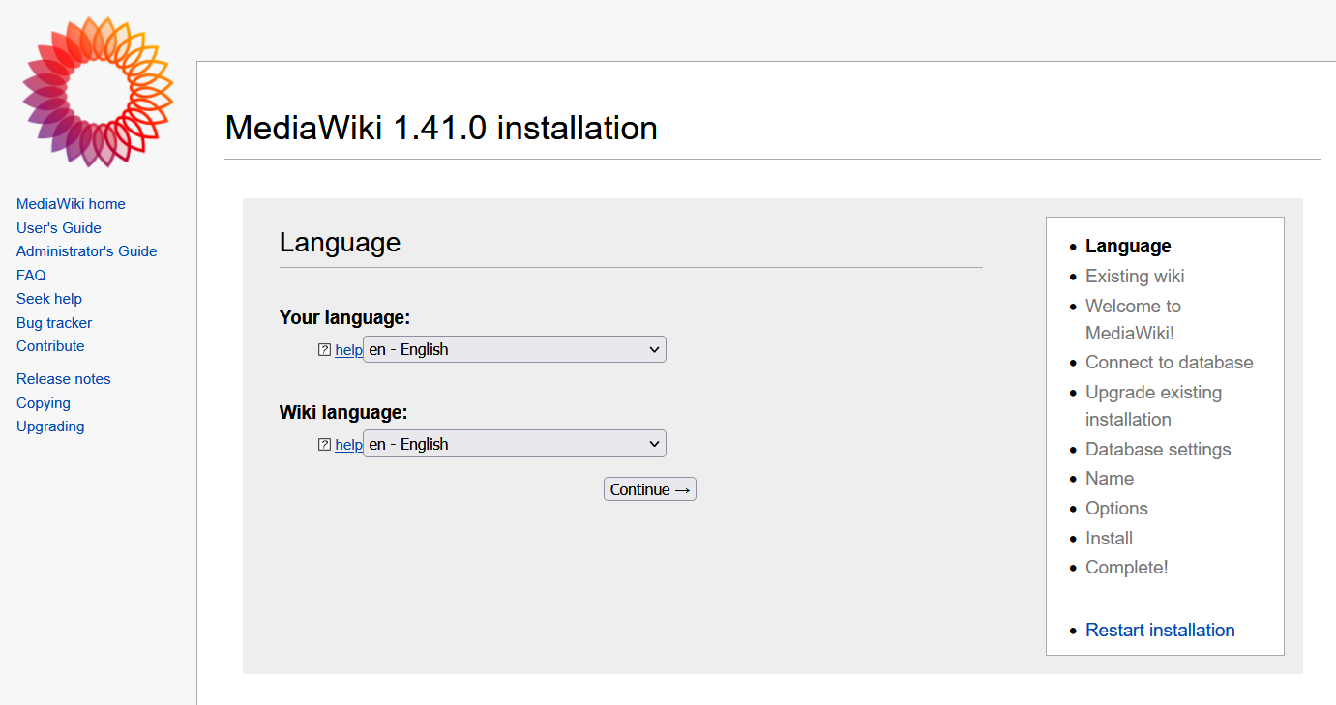Click help link under Your language
This screenshot has height=705, width=1336.
point(348,350)
